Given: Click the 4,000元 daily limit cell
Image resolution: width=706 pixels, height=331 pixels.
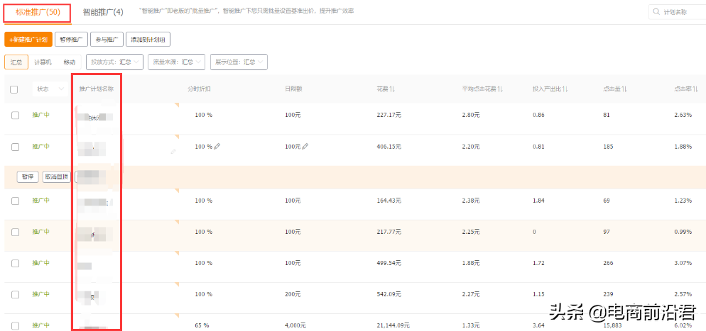Looking at the screenshot, I should coord(295,325).
